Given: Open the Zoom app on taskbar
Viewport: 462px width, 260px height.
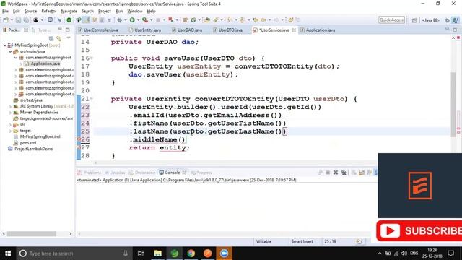Looking at the screenshot, I should coord(224,253).
